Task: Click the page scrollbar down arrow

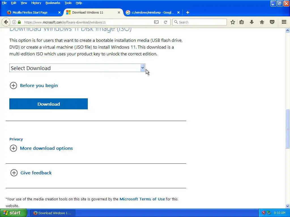Action: click(287, 206)
